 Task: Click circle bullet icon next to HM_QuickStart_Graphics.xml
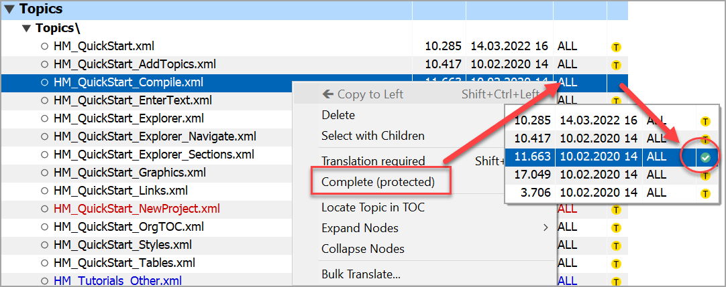click(x=45, y=173)
